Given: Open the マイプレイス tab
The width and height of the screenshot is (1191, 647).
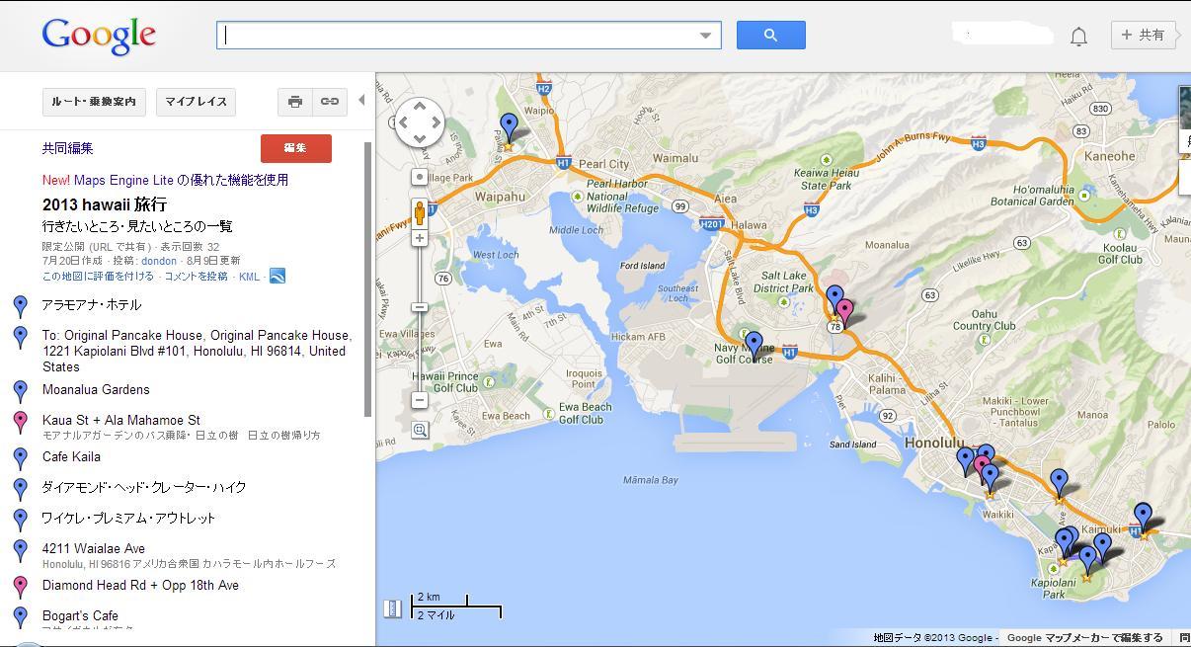Looking at the screenshot, I should [x=196, y=101].
